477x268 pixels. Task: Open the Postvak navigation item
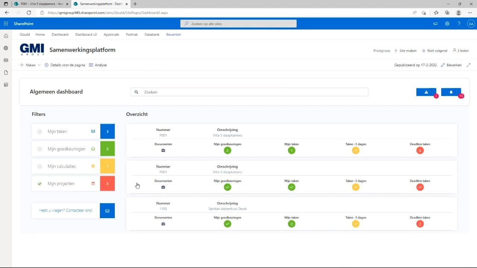132,35
